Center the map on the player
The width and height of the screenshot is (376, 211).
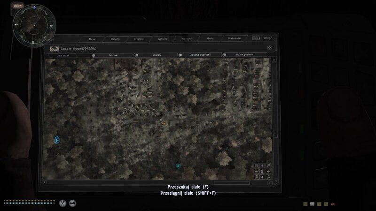point(262,172)
